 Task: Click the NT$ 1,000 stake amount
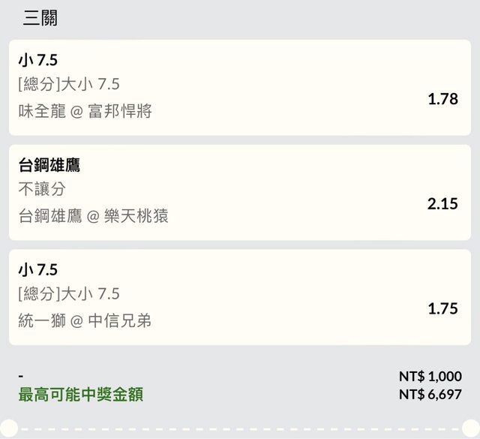tap(430, 377)
